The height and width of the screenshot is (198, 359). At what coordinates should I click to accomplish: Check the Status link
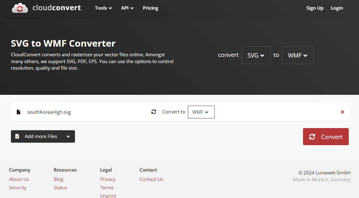(x=60, y=187)
